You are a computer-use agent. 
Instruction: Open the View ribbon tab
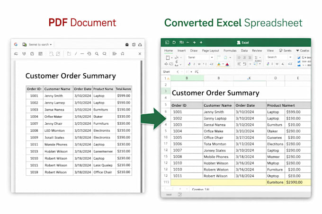[270, 51]
